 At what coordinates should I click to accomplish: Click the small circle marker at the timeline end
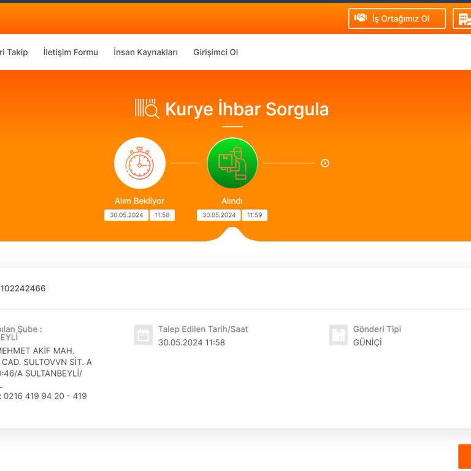(325, 163)
